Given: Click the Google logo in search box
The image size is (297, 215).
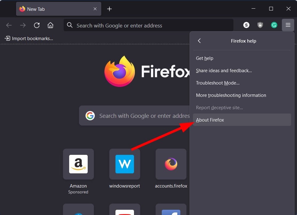Looking at the screenshot, I should click(x=90, y=116).
